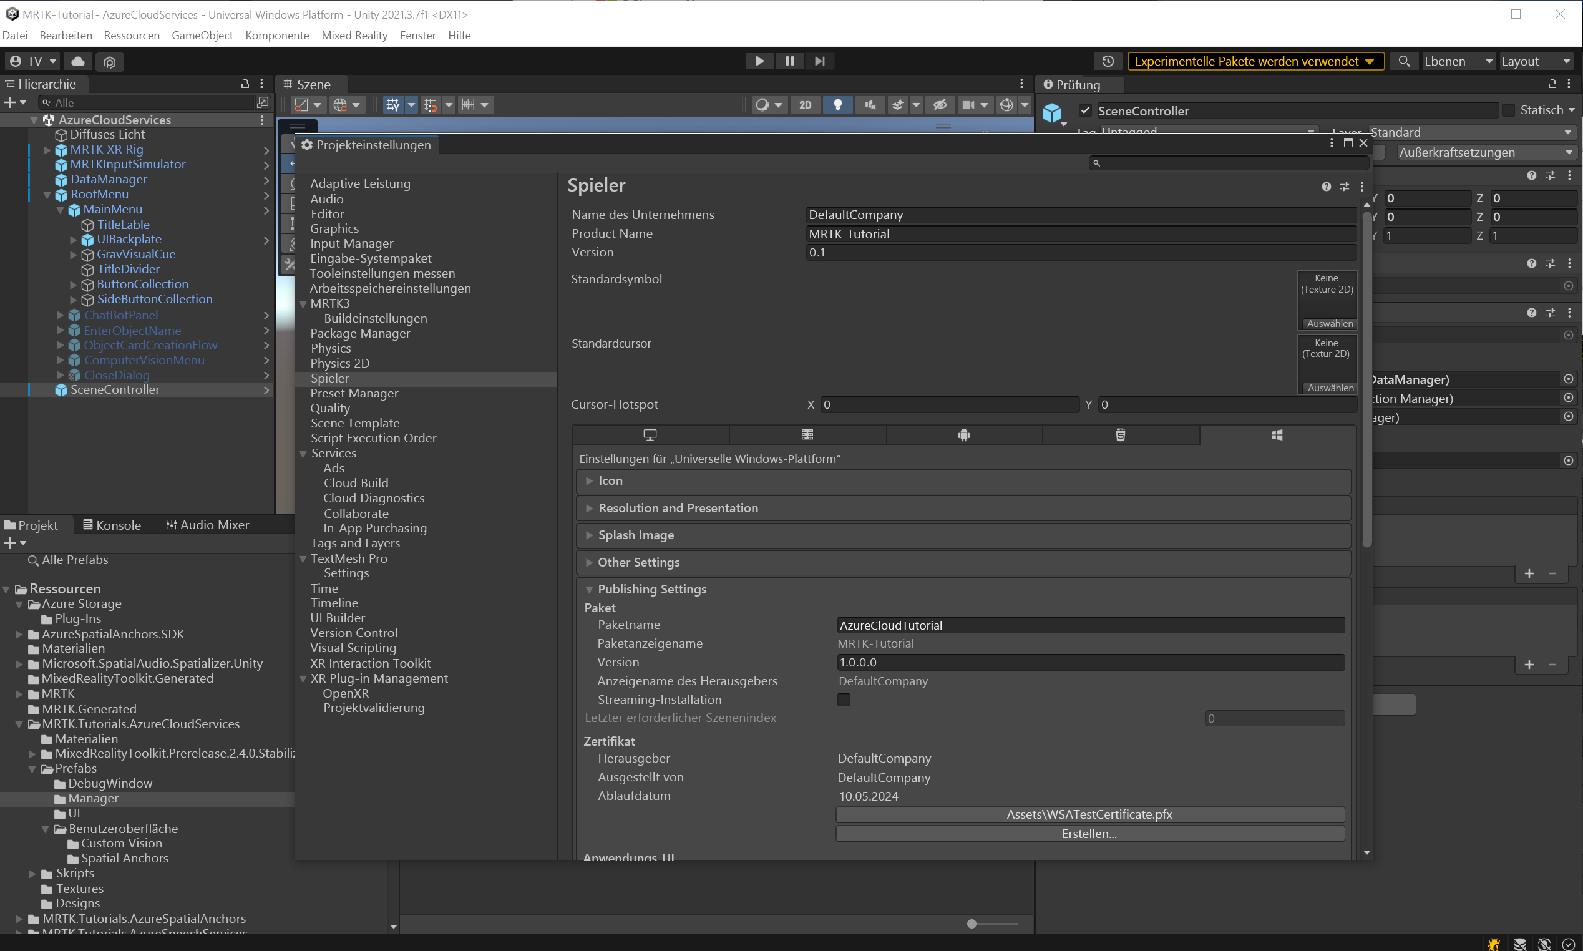The image size is (1583, 951).
Task: Click the Paketname input field
Action: point(1089,625)
